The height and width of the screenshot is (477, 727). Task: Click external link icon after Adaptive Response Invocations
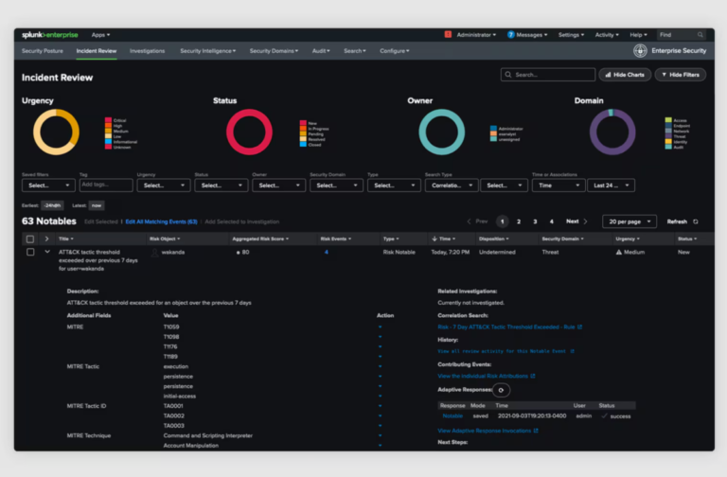pyautogui.click(x=536, y=431)
